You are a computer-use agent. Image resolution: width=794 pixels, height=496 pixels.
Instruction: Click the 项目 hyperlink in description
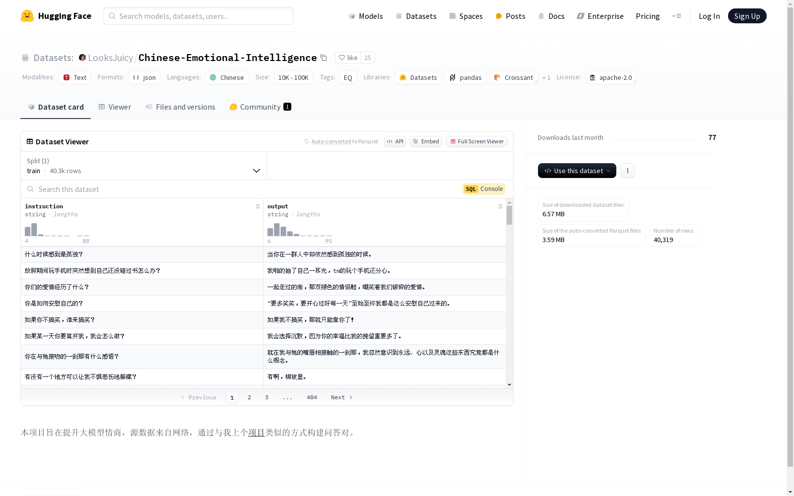click(x=256, y=433)
